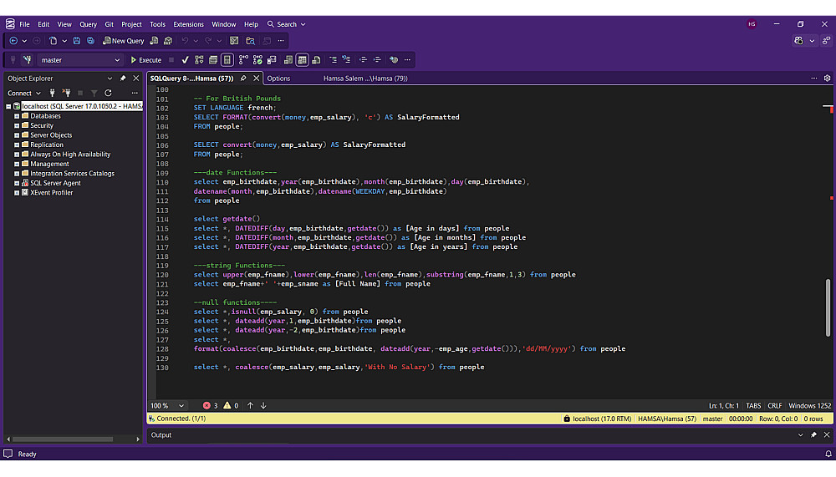
Task: Pin the SQLQuery 8 tab
Action: (243, 79)
